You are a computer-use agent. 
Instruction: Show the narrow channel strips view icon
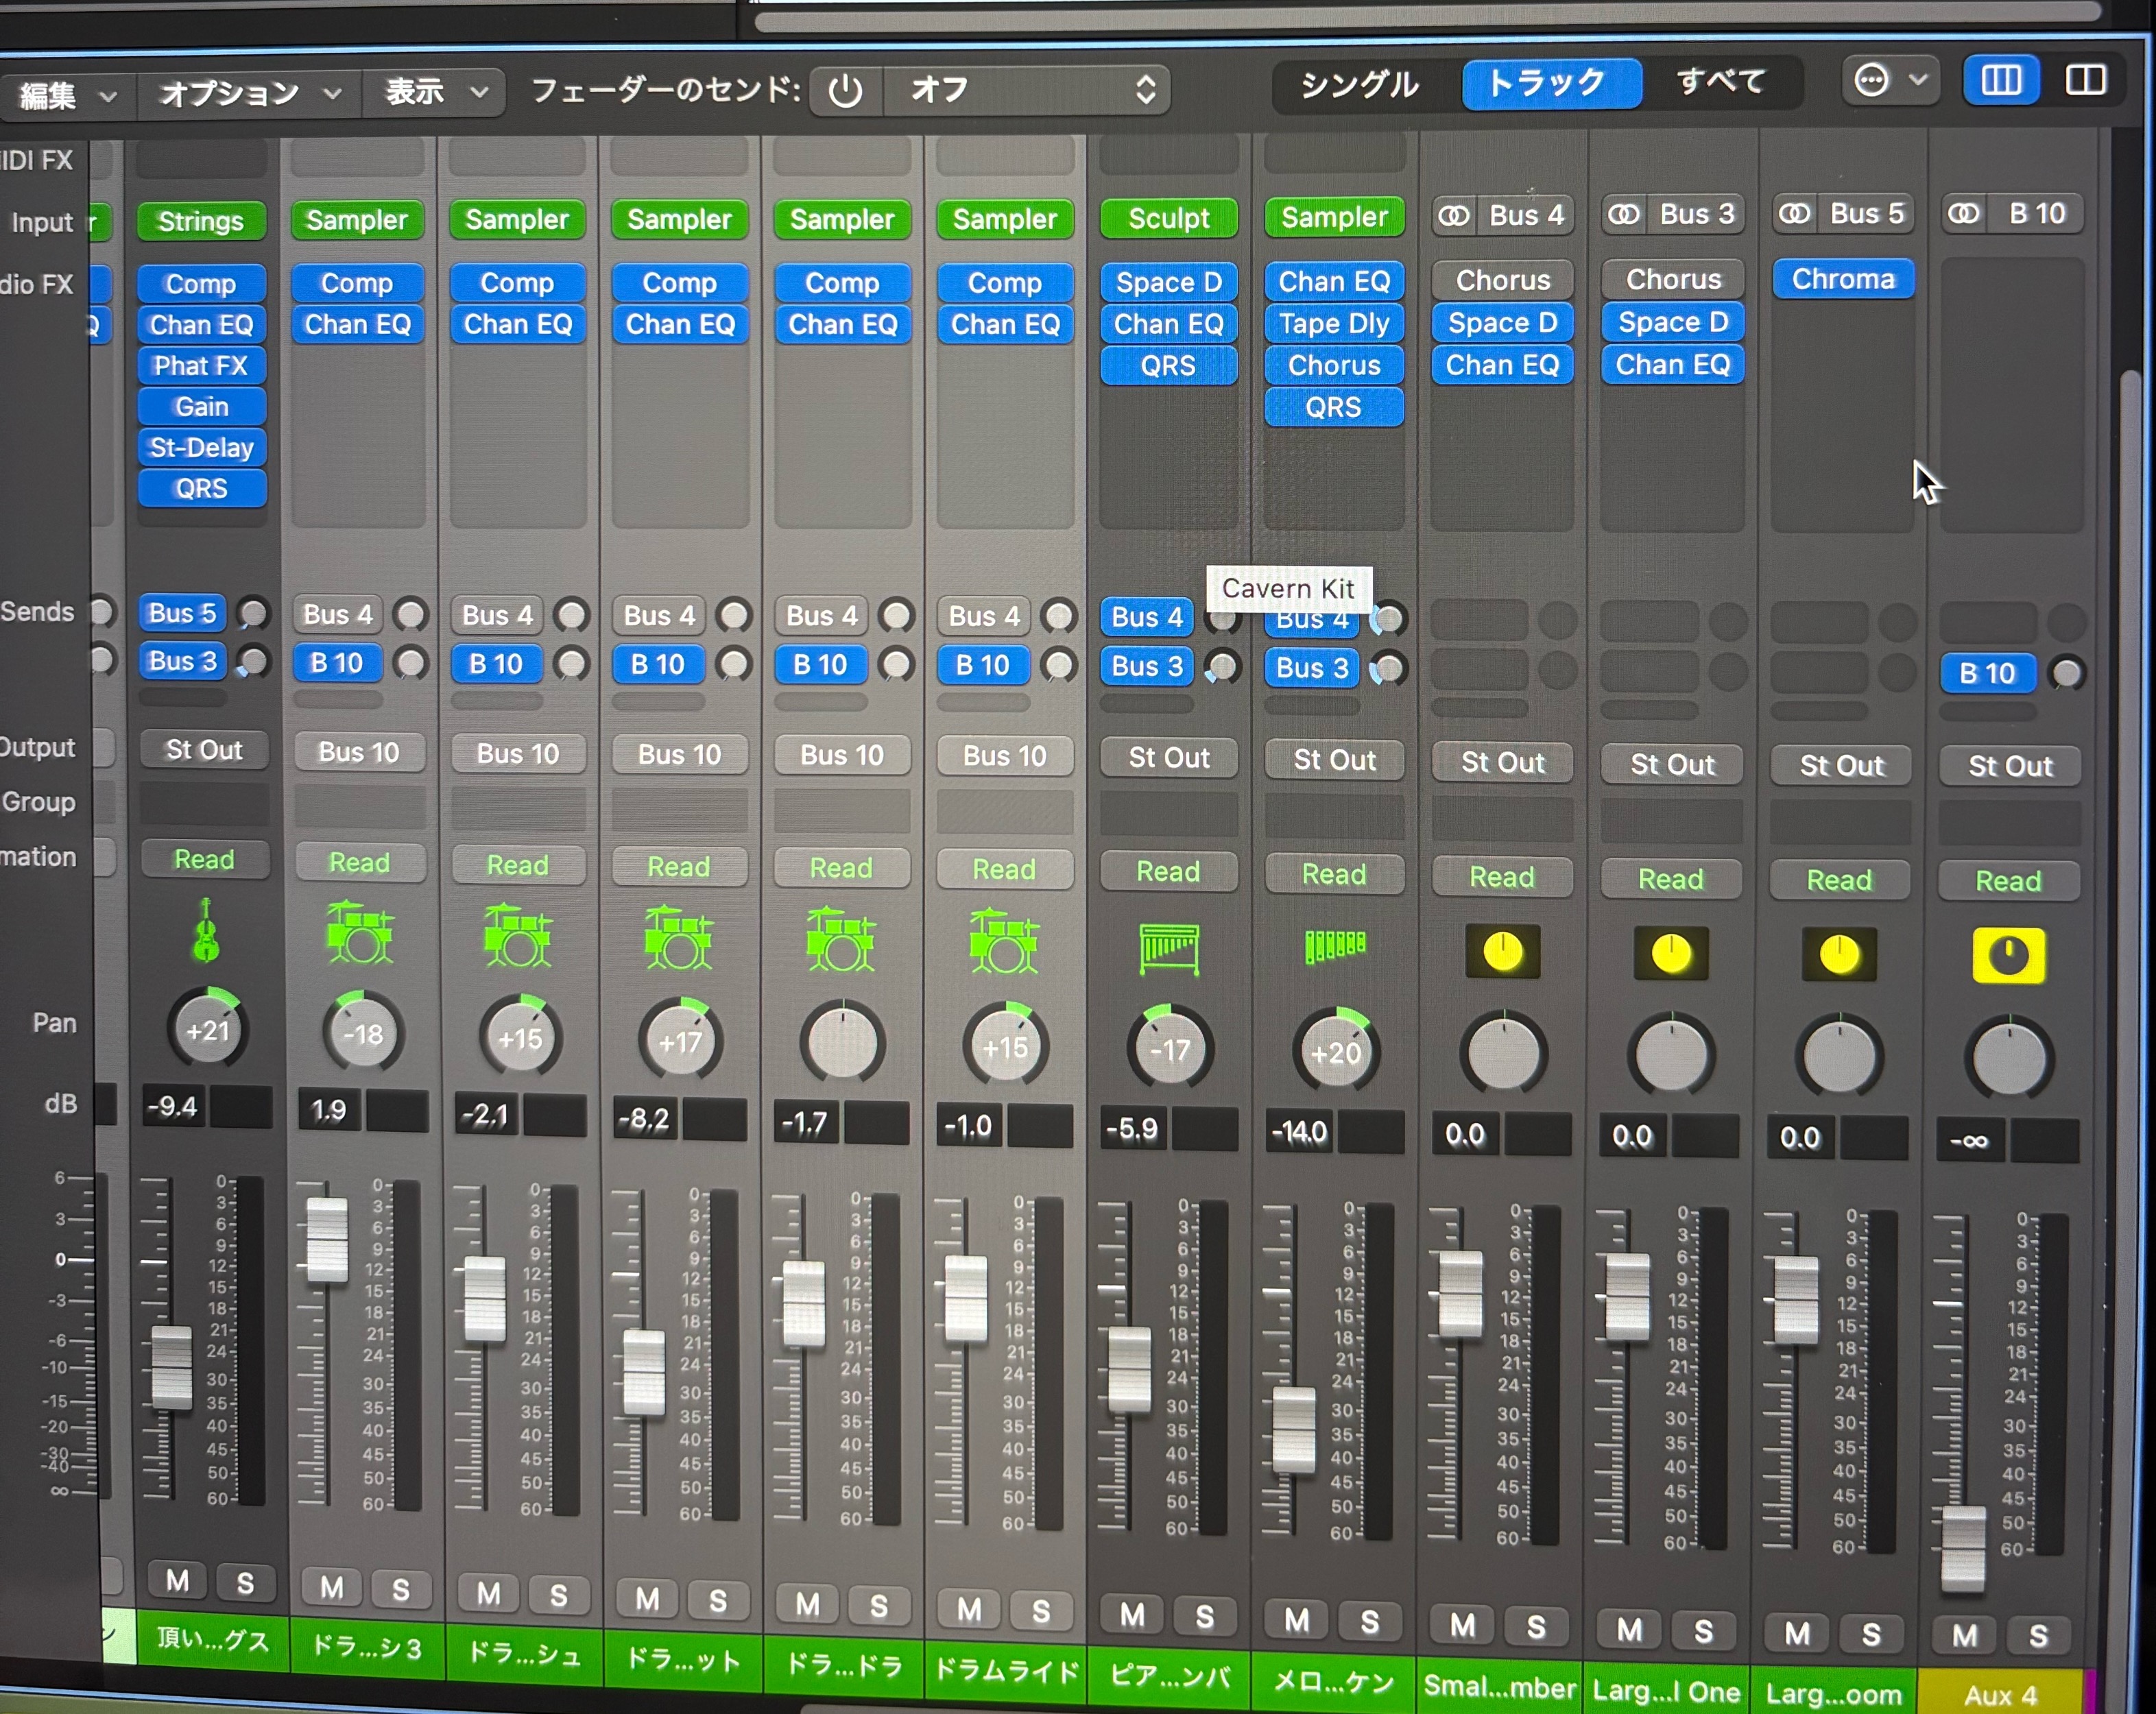point(2000,80)
